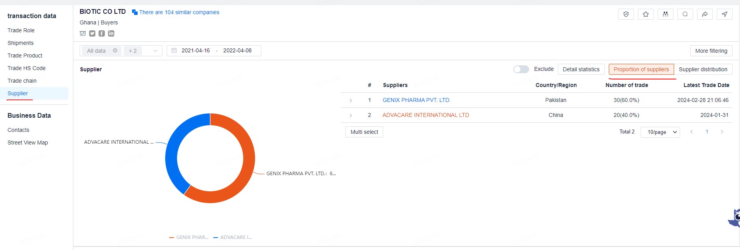Open the company's Facebook page icon
The image size is (740, 250).
coord(102,33)
